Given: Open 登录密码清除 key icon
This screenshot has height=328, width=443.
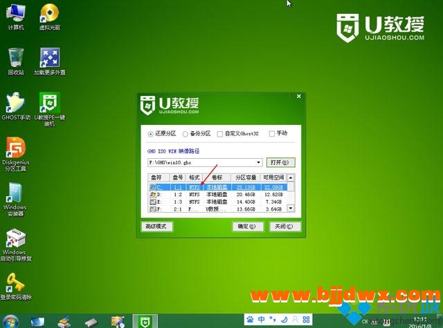Looking at the screenshot, I should pos(16,287).
